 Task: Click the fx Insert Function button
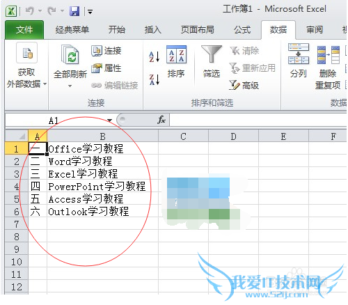[161, 120]
